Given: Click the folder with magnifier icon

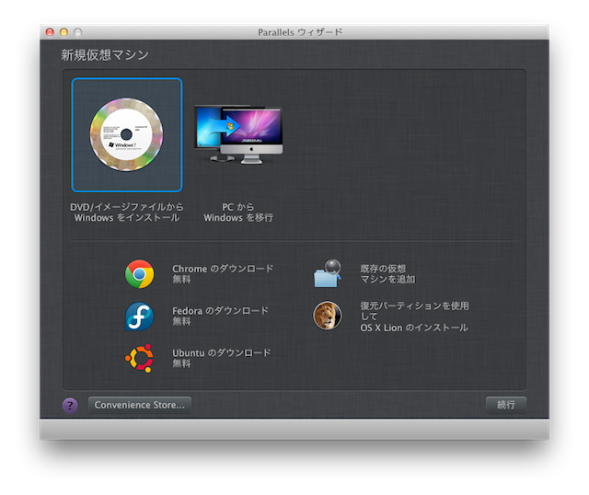Looking at the screenshot, I should click(x=328, y=274).
